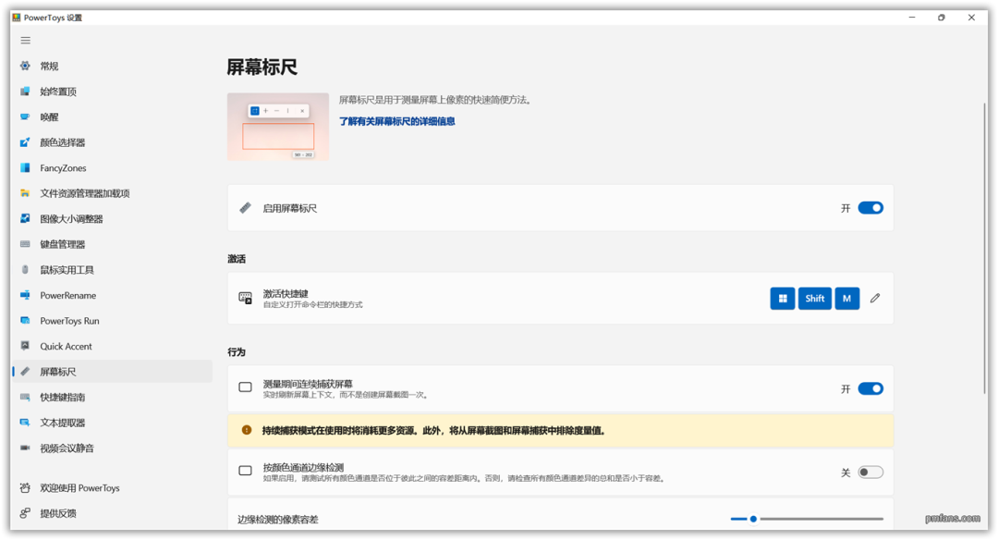Click the Quick Accent icon
998x540 pixels.
tap(25, 346)
